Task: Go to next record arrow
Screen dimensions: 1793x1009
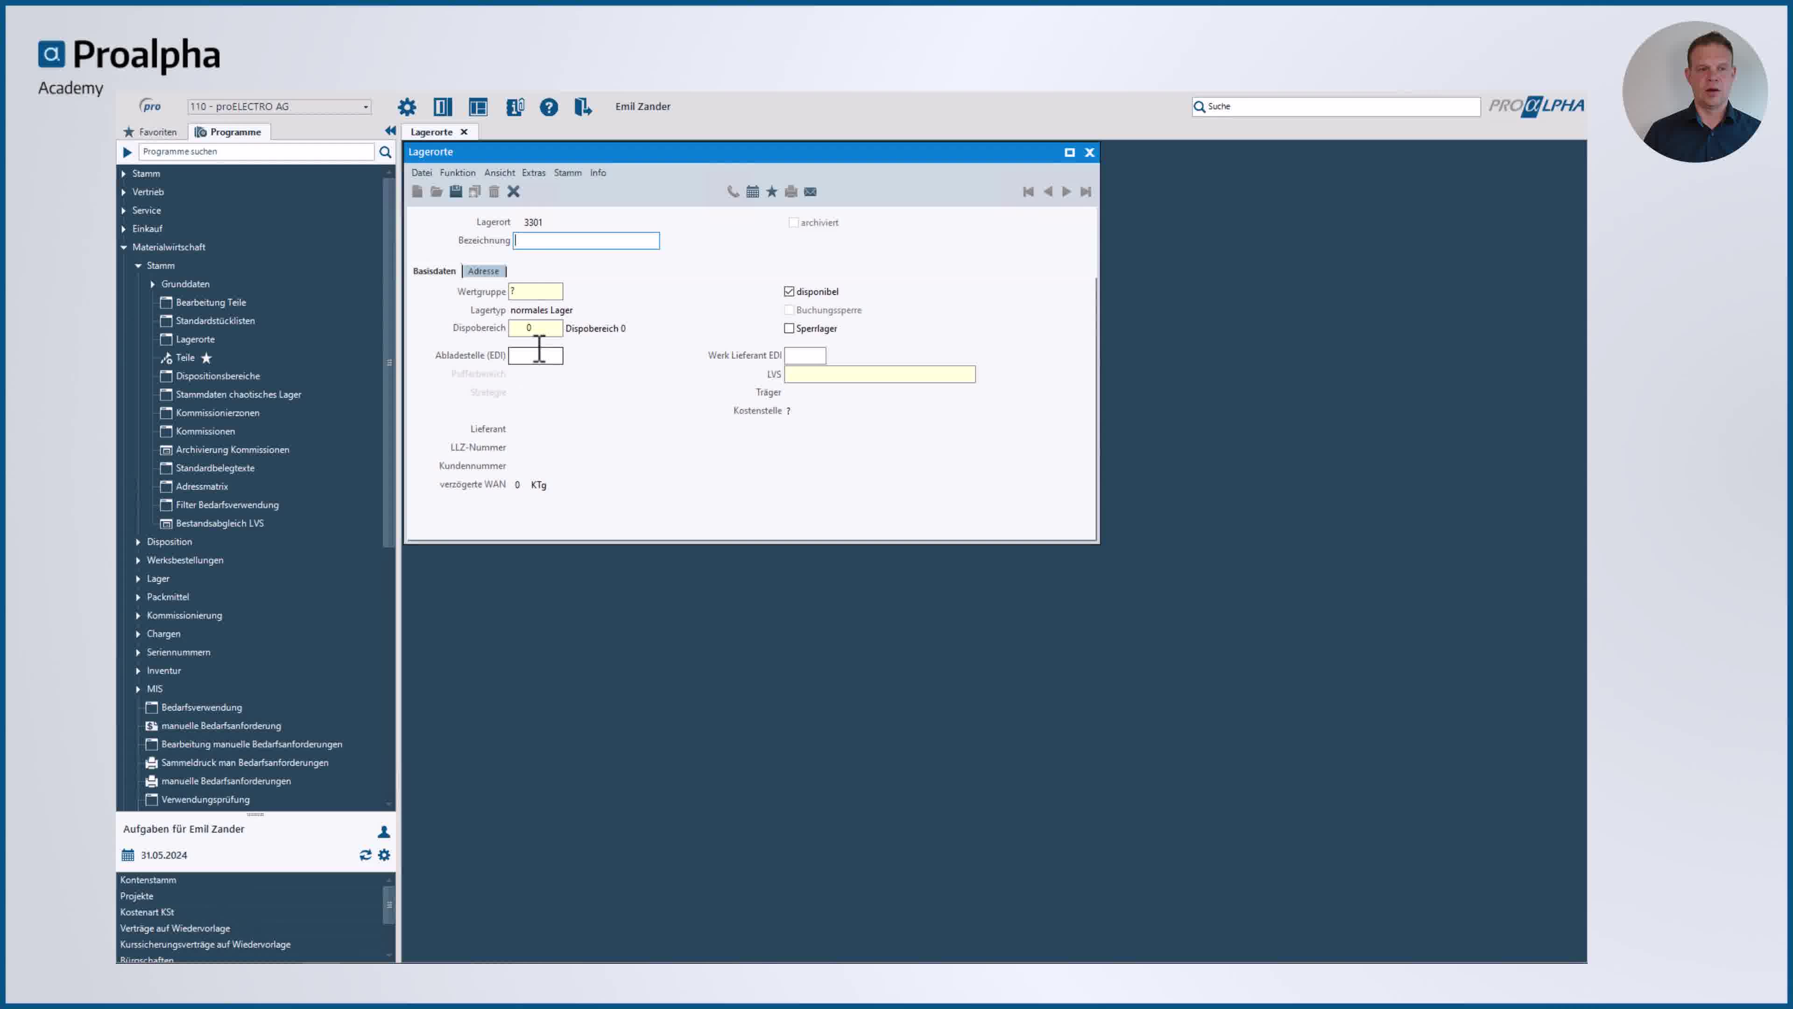Action: [1066, 192]
